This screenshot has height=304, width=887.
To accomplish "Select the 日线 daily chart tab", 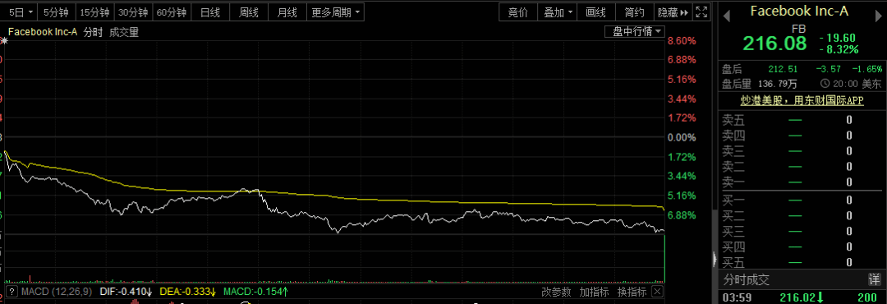I will pyautogui.click(x=210, y=12).
